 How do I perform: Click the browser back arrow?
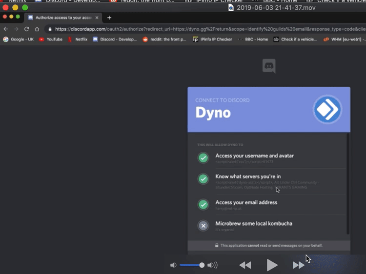coord(6,29)
